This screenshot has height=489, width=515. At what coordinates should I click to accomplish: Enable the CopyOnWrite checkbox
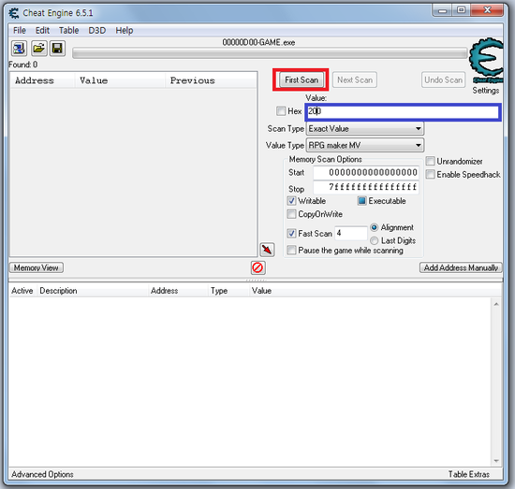coord(291,214)
